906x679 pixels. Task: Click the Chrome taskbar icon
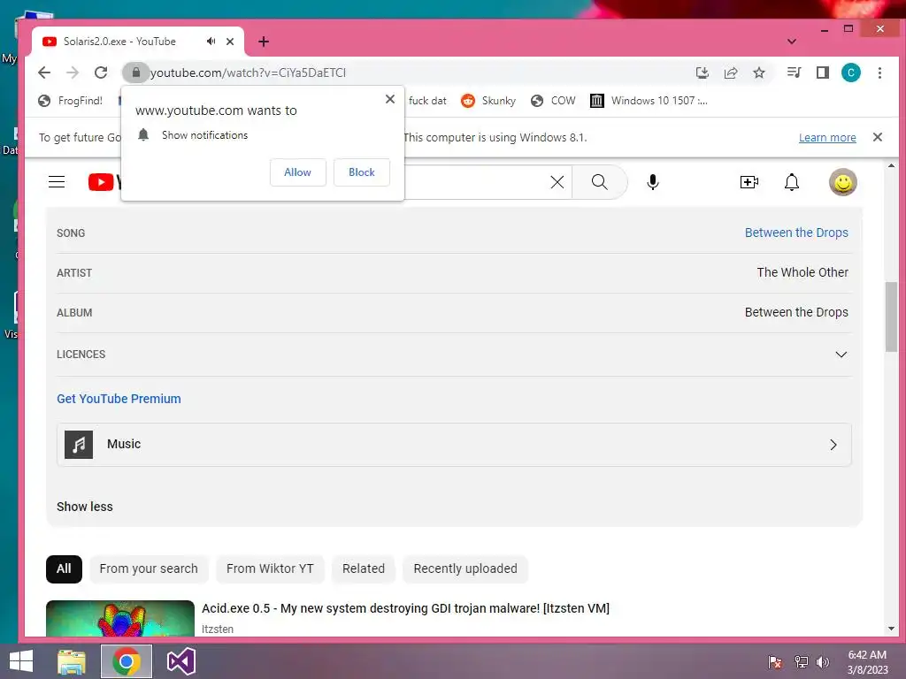pos(127,661)
